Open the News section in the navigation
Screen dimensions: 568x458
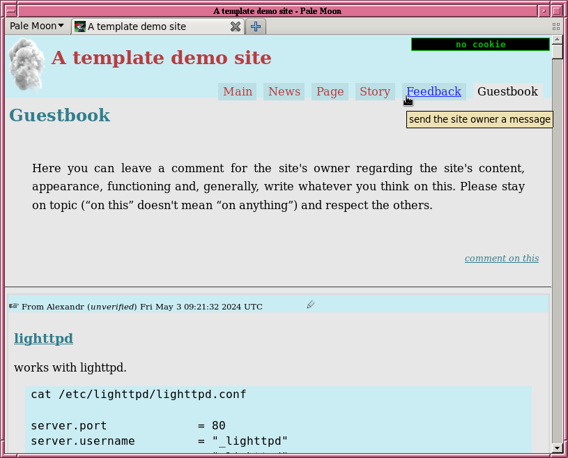point(284,91)
